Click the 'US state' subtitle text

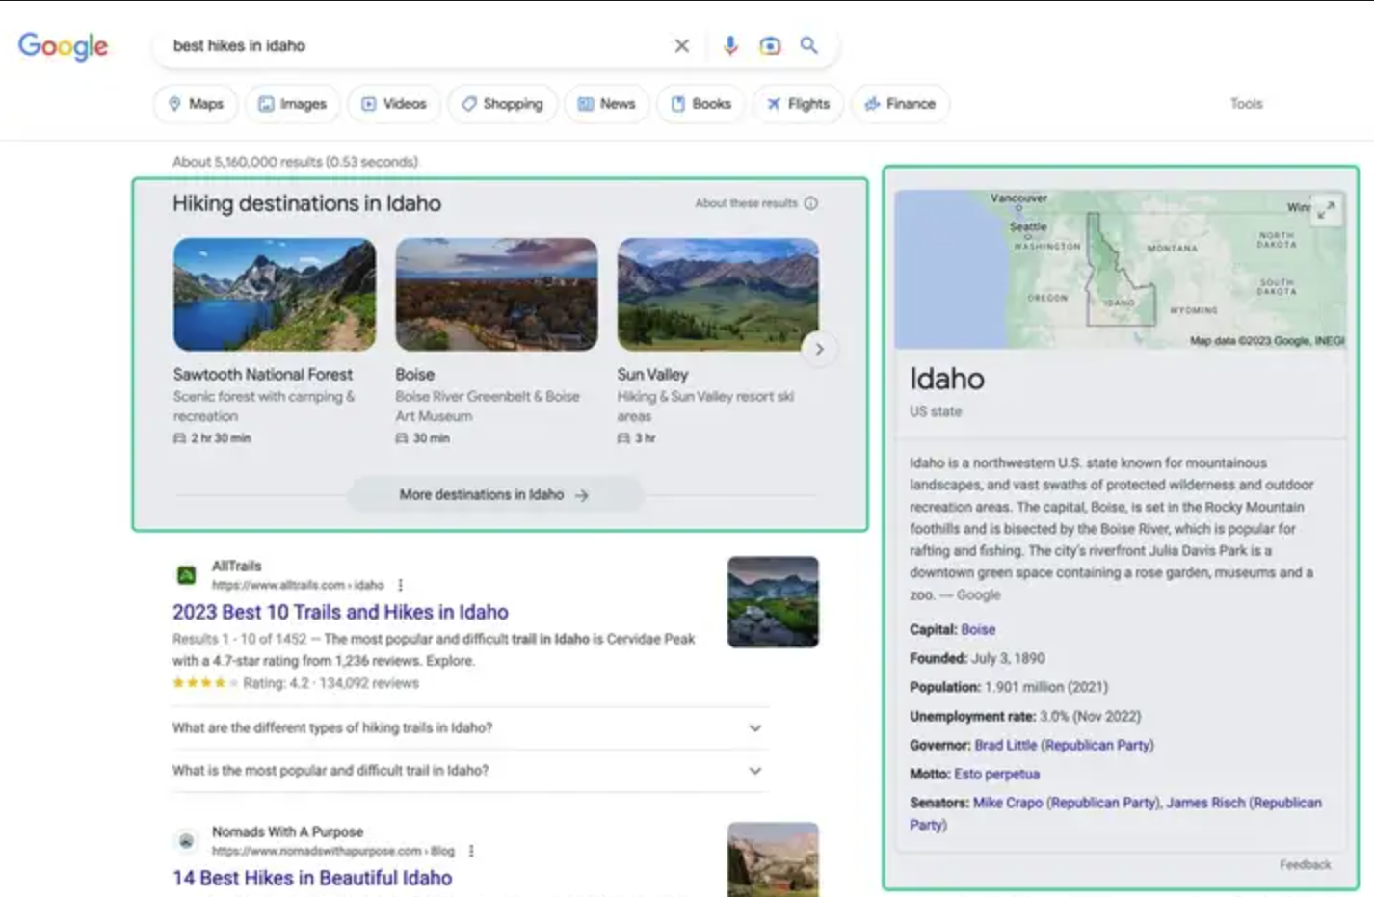936,411
